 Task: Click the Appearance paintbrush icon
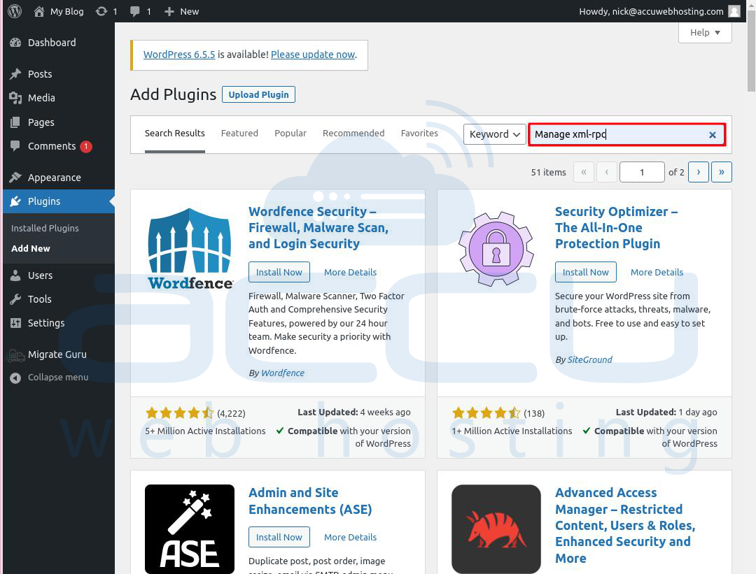(15, 177)
